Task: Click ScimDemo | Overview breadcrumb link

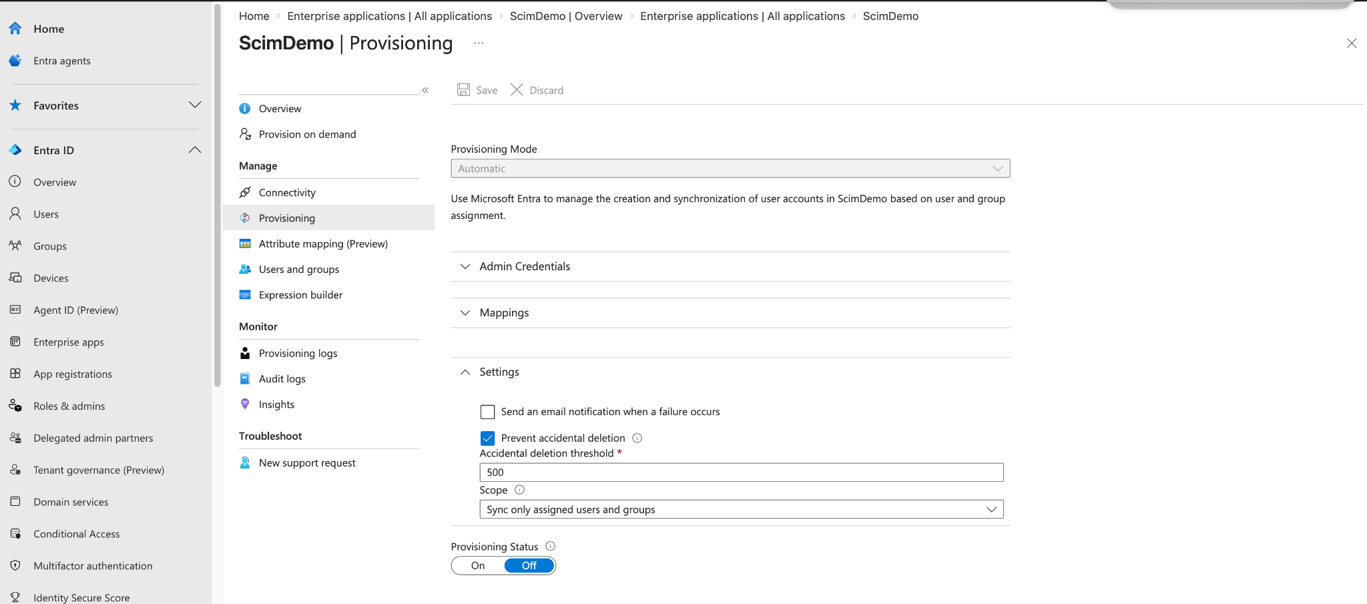Action: 566,16
